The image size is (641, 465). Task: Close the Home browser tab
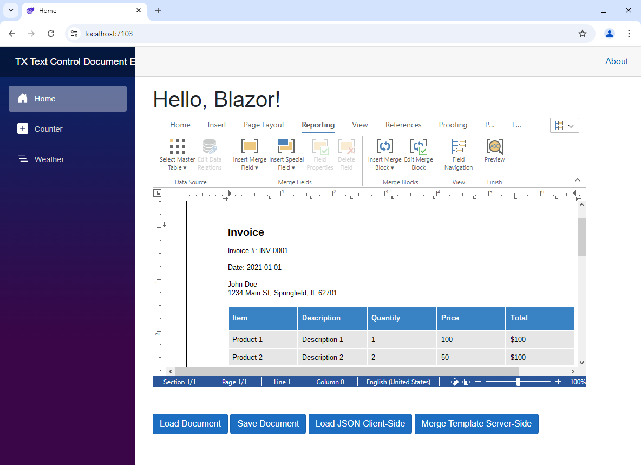[139, 10]
